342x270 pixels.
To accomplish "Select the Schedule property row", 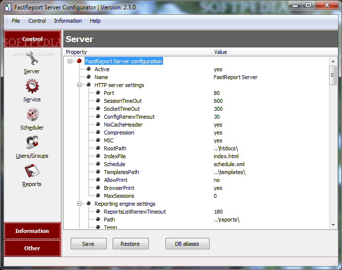I will click(x=115, y=164).
